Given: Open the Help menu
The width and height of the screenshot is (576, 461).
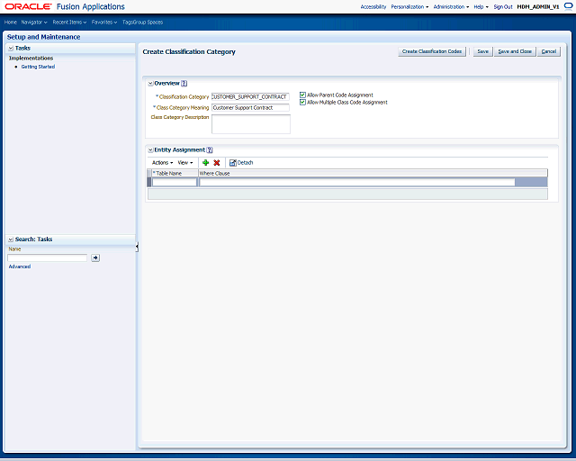Looking at the screenshot, I should pyautogui.click(x=481, y=6).
